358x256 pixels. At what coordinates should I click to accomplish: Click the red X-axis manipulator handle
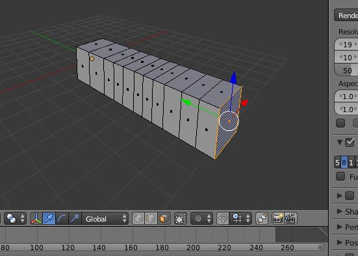pyautogui.click(x=244, y=103)
